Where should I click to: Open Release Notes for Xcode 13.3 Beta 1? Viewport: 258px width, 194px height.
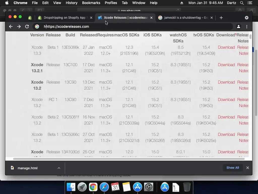(243, 50)
